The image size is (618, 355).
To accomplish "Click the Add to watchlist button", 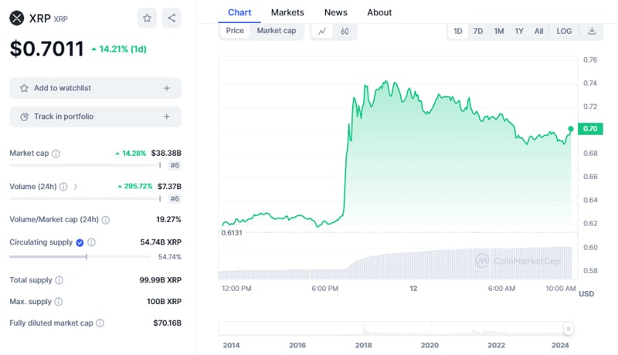I will pos(95,88).
